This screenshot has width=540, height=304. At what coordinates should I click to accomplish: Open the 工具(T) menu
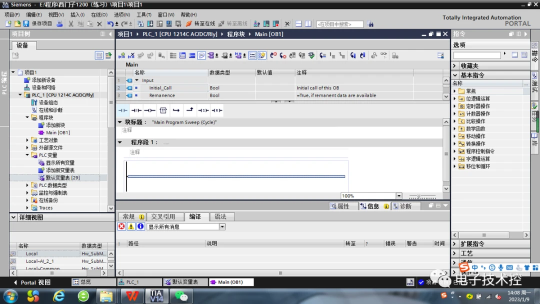[144, 14]
